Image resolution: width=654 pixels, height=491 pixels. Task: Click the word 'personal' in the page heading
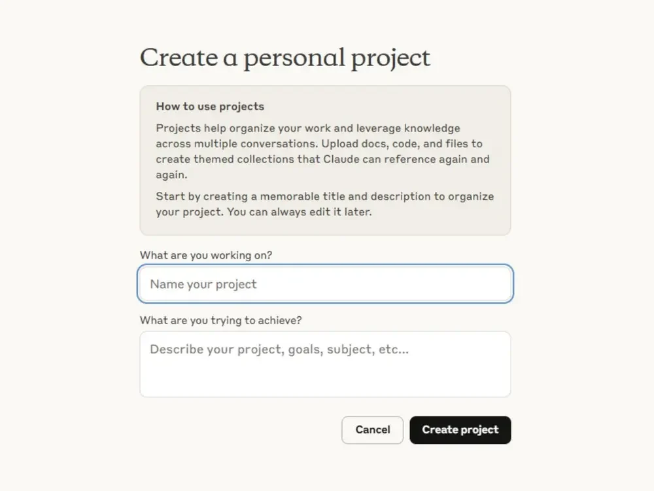click(294, 58)
